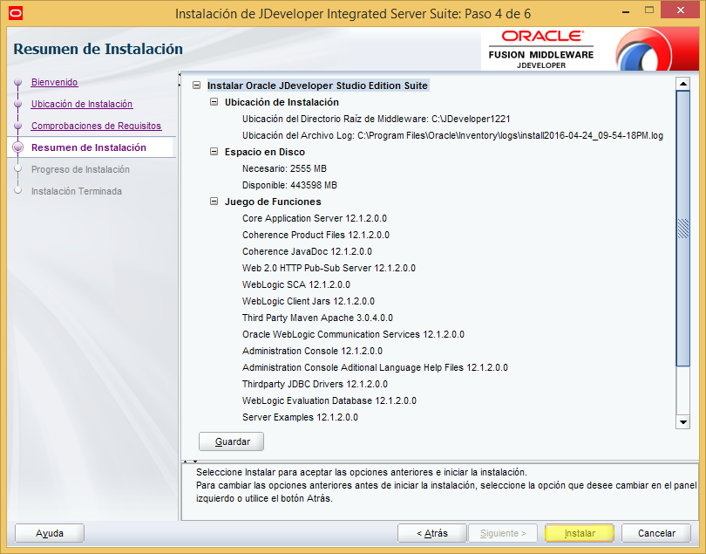The height and width of the screenshot is (554, 706).
Task: Open Ayuda help button
Action: point(50,533)
